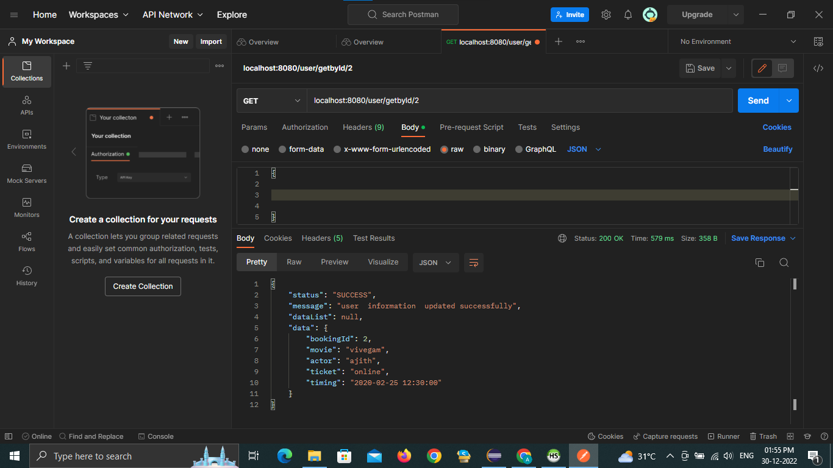The height and width of the screenshot is (468, 833).
Task: Select the raw body type
Action: click(452, 149)
